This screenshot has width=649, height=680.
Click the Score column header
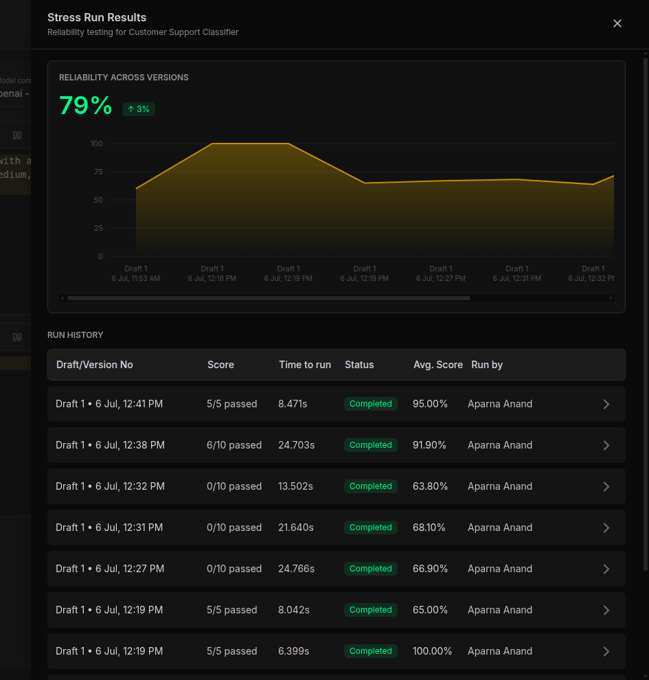(220, 365)
